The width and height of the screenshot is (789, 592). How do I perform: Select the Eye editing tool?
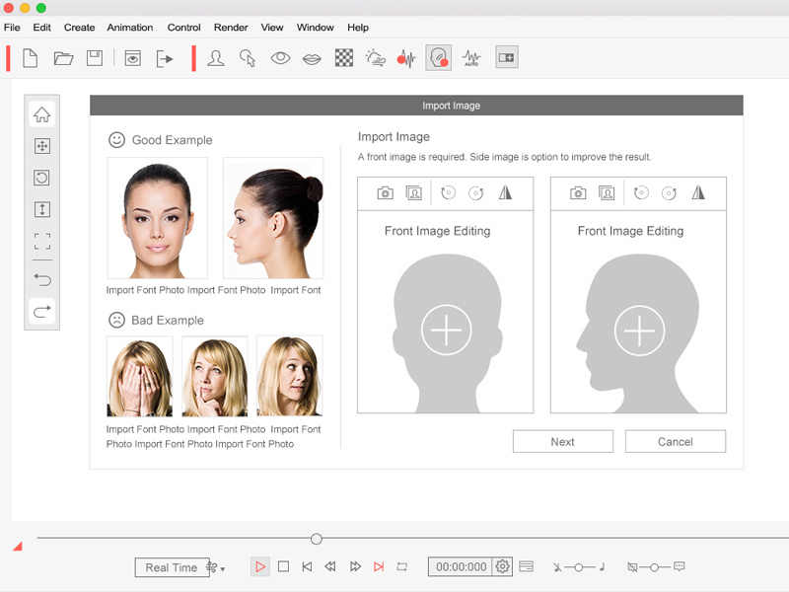point(279,57)
